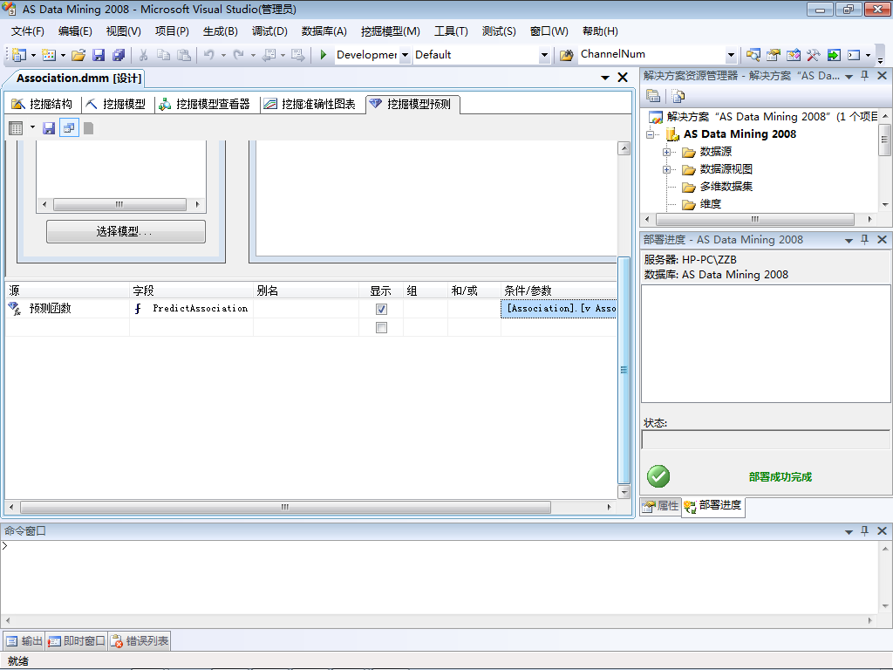Expand the 数据源 folder node

(x=666, y=152)
